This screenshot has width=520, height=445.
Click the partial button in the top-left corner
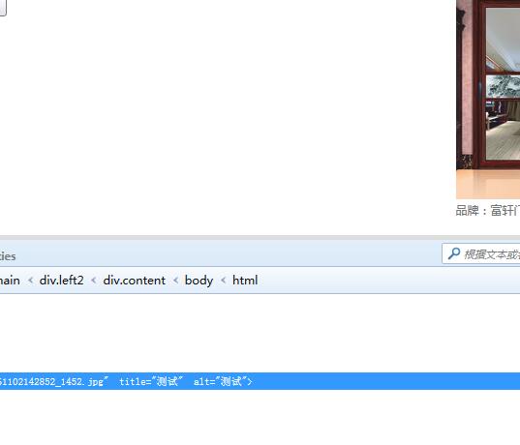click(x=3, y=8)
